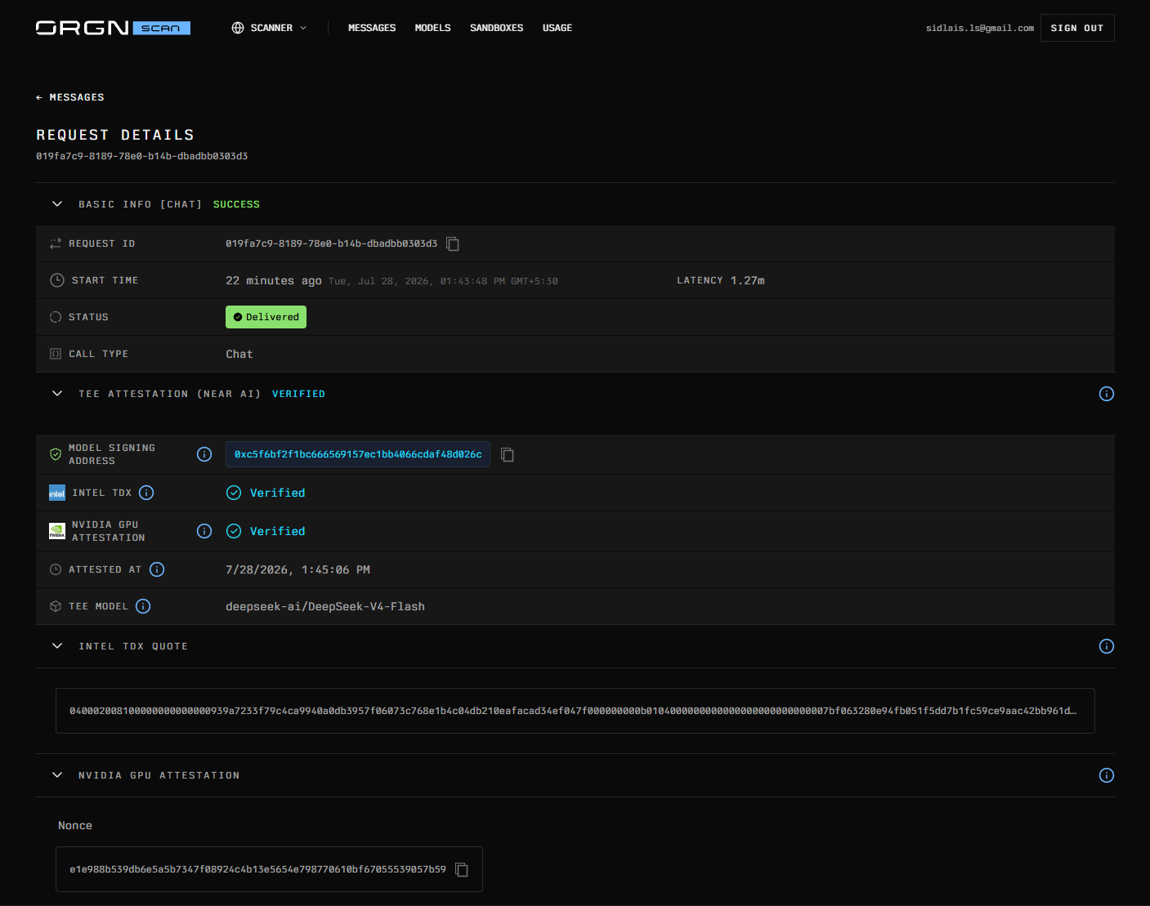Click the account email sidlais.ls@gmail.com

click(x=980, y=28)
